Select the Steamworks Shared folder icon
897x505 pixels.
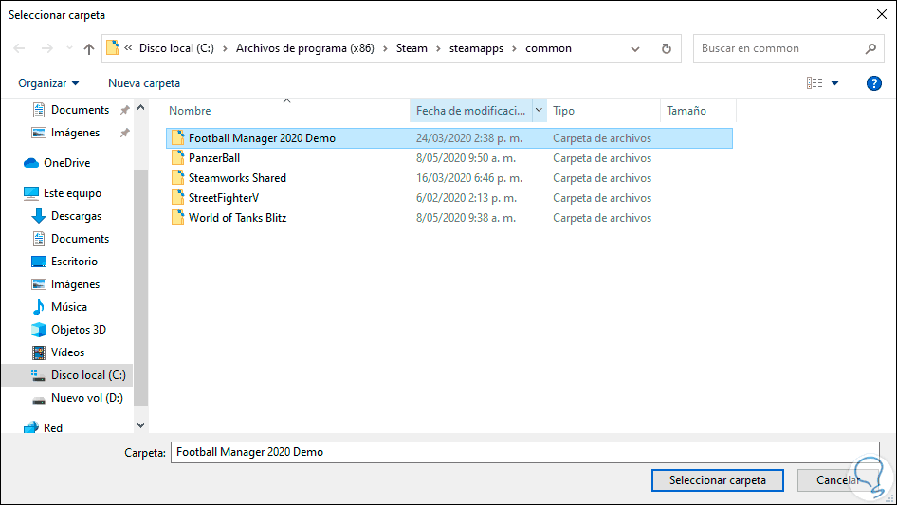tap(178, 178)
